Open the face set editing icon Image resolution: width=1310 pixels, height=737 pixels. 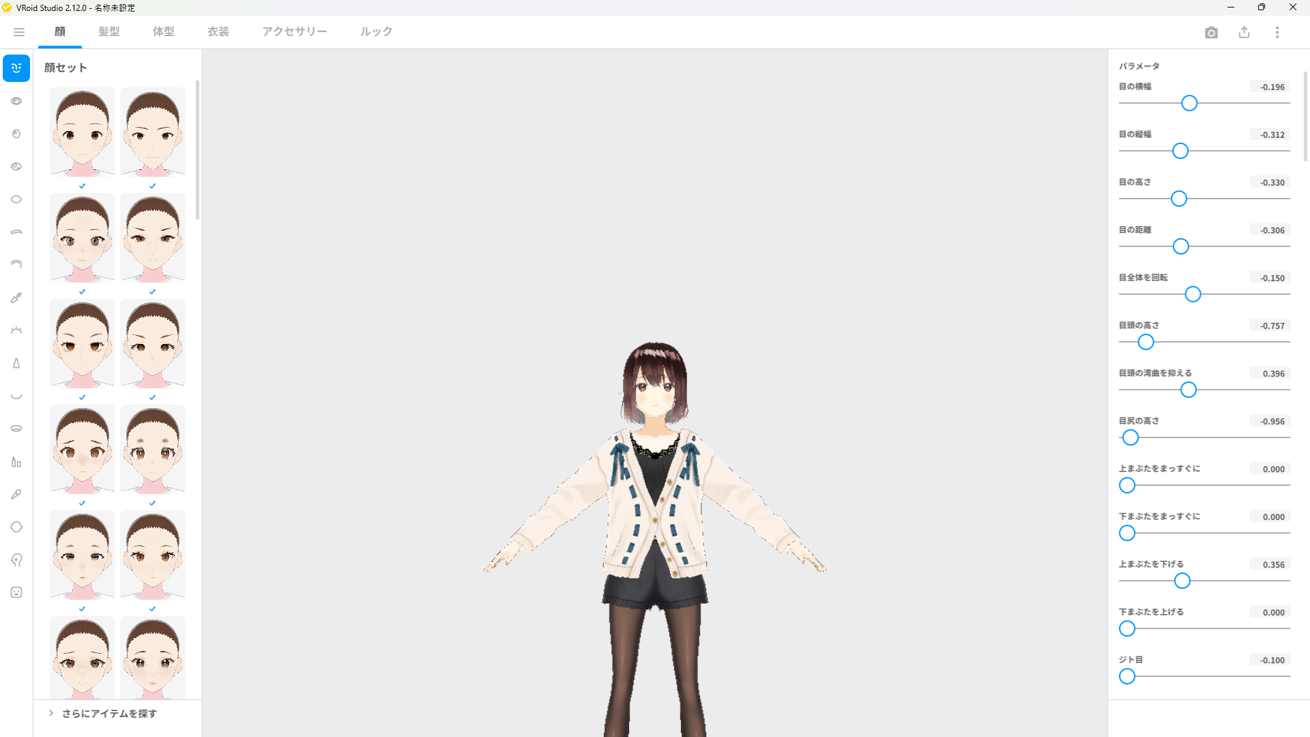coord(16,68)
